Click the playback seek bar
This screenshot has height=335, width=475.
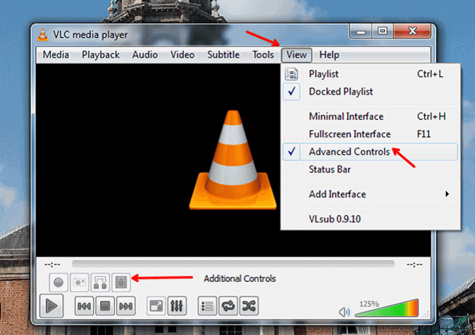point(233,264)
